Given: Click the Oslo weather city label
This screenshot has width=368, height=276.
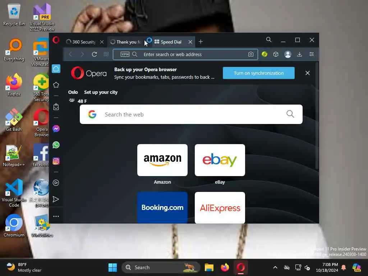Looking at the screenshot, I should (x=73, y=92).
